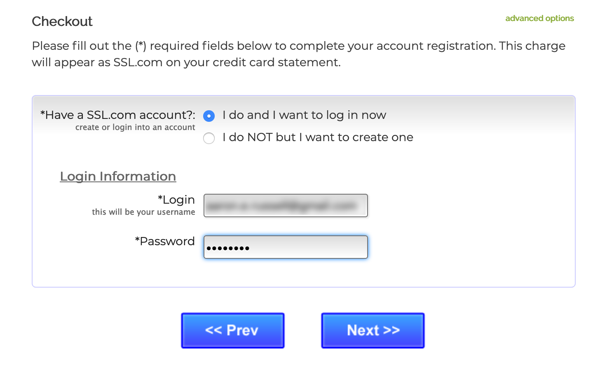Screen dimensions: 600x374
Task: Click the "this will be your username" hint
Action: (x=143, y=212)
